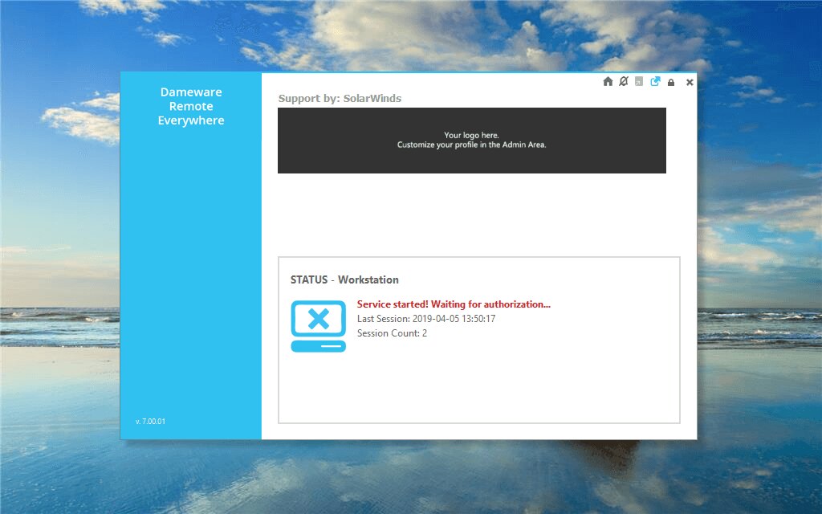Image resolution: width=822 pixels, height=514 pixels.
Task: Click the workstation status computer icon
Action: [x=318, y=324]
